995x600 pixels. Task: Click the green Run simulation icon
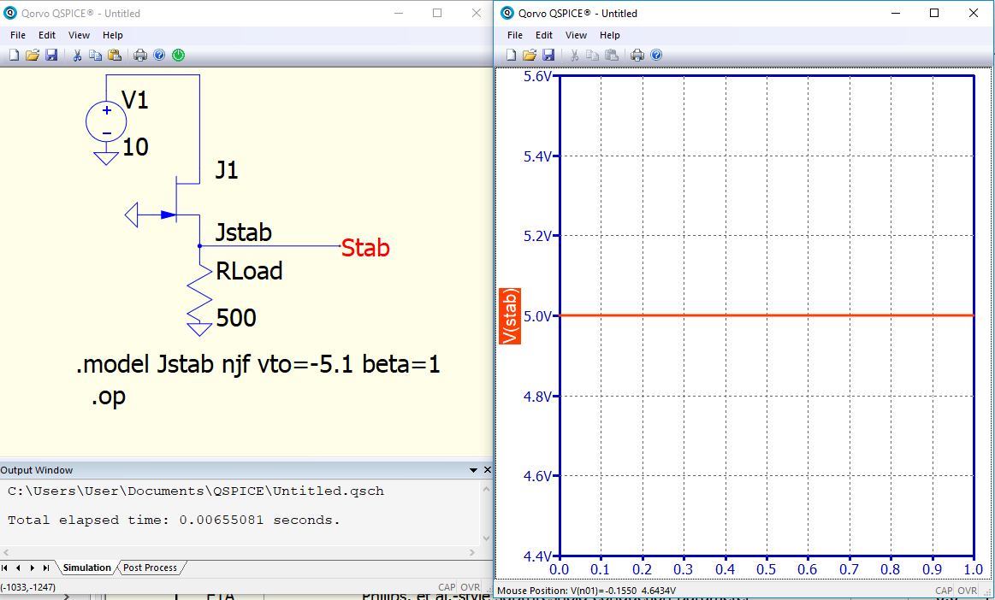tap(178, 56)
